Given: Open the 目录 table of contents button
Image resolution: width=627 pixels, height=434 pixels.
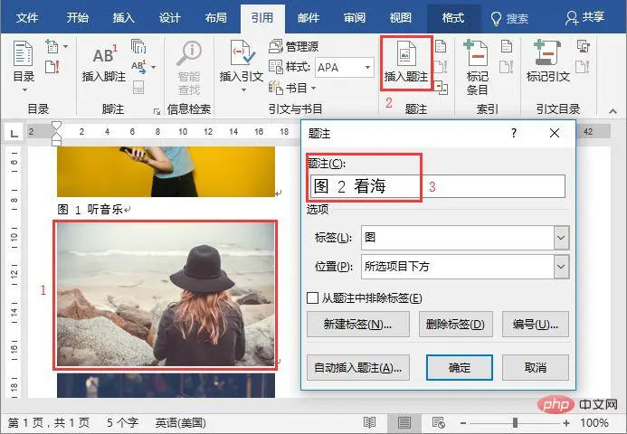Looking at the screenshot, I should click(x=24, y=66).
